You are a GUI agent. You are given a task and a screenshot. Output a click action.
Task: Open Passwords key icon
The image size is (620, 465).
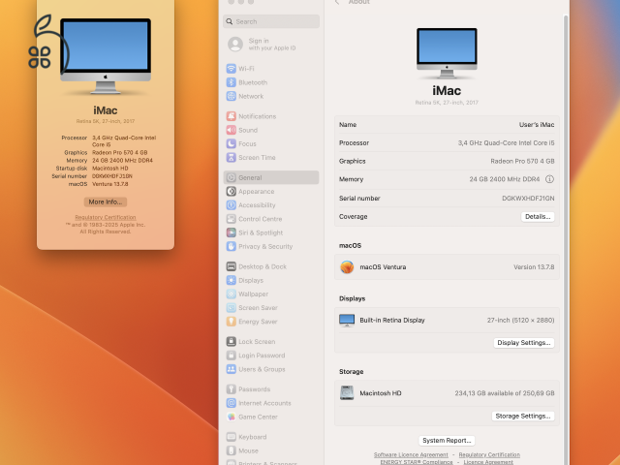point(232,389)
